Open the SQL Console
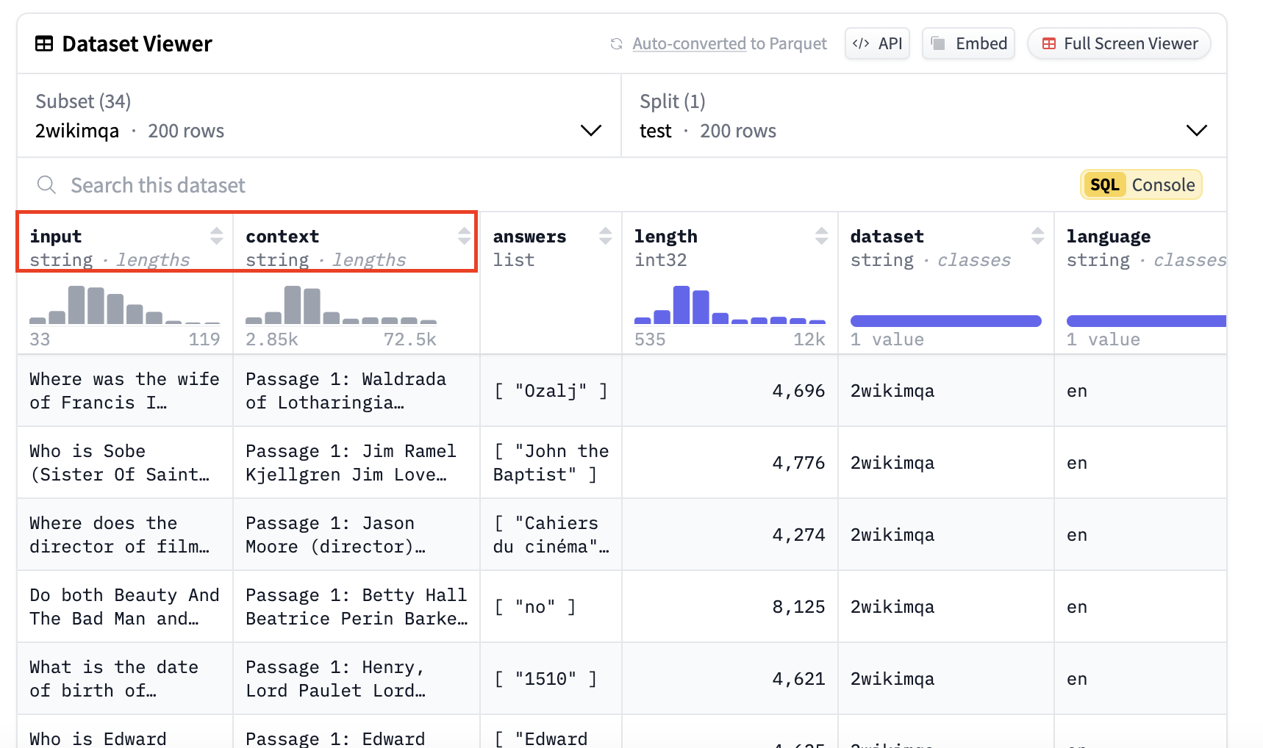Image resolution: width=1263 pixels, height=748 pixels. [1141, 184]
